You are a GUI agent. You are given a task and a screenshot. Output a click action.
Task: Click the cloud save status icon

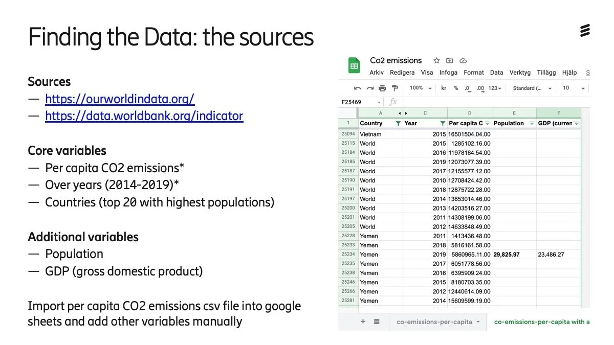click(463, 60)
